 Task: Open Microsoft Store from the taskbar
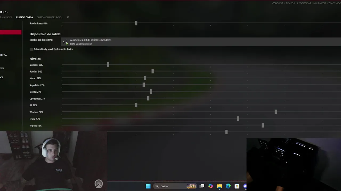237,186
